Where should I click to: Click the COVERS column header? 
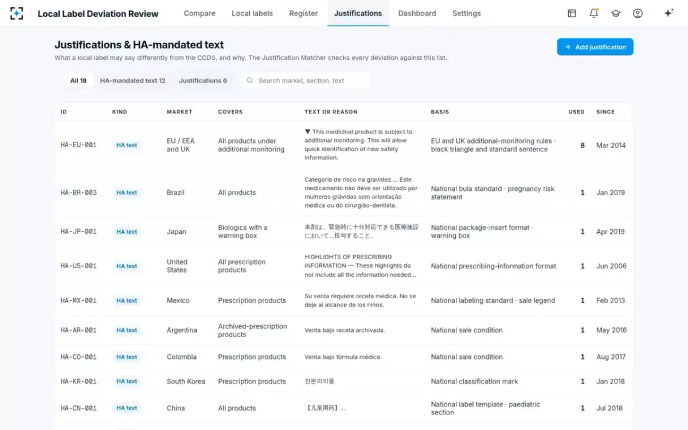point(230,112)
